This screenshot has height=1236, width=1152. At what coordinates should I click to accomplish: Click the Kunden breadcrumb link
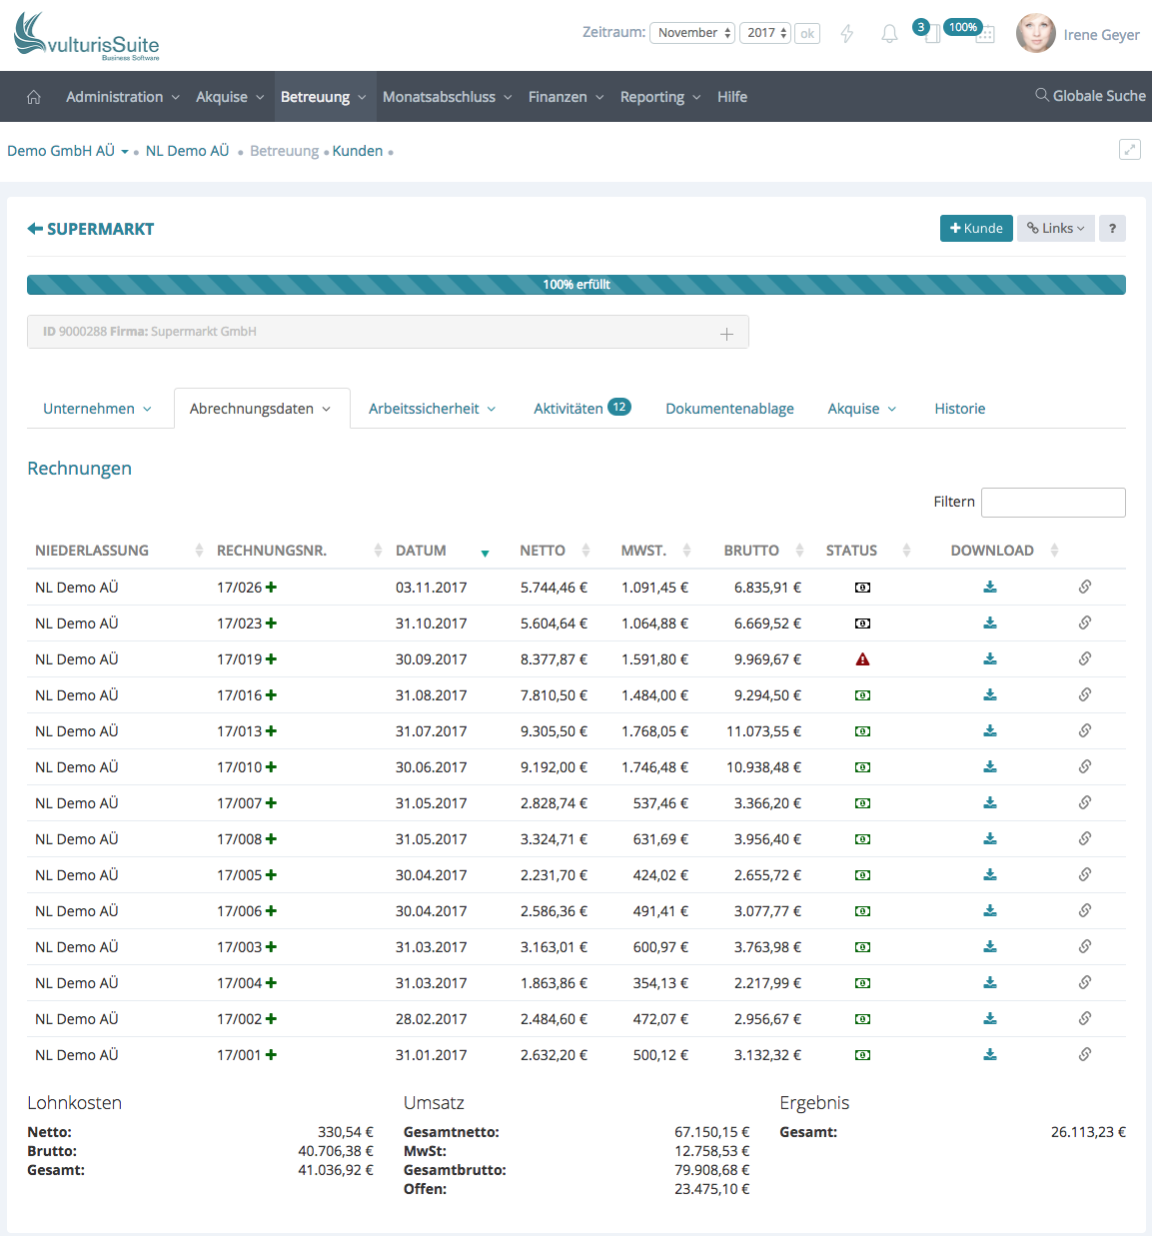[x=358, y=151]
